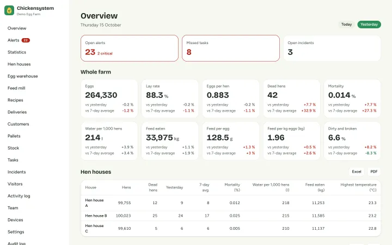Click the House column header
Screen dimensions: 392x245
pyautogui.click(x=90, y=187)
